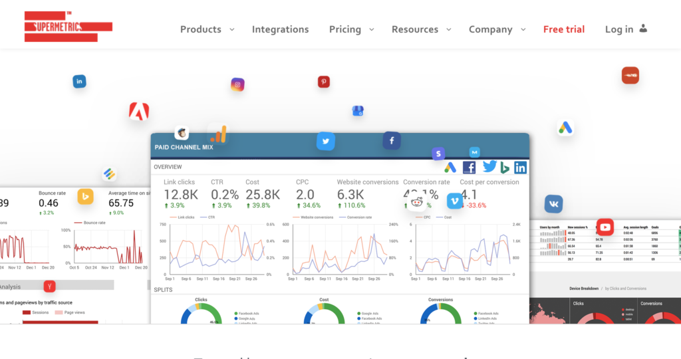Click the red Free trial link
The height and width of the screenshot is (359, 681).
pos(563,29)
